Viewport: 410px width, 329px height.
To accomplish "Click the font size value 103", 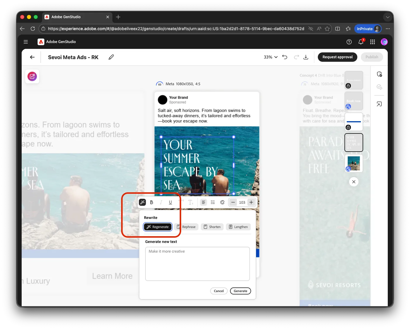I will (x=242, y=202).
